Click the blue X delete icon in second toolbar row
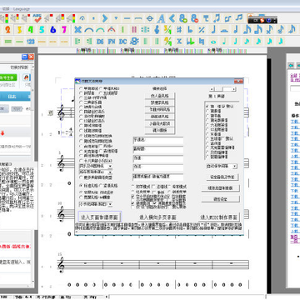This screenshot has height=300, width=300. pos(78,29)
